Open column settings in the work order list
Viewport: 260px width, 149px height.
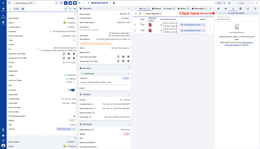[x=66, y=9]
